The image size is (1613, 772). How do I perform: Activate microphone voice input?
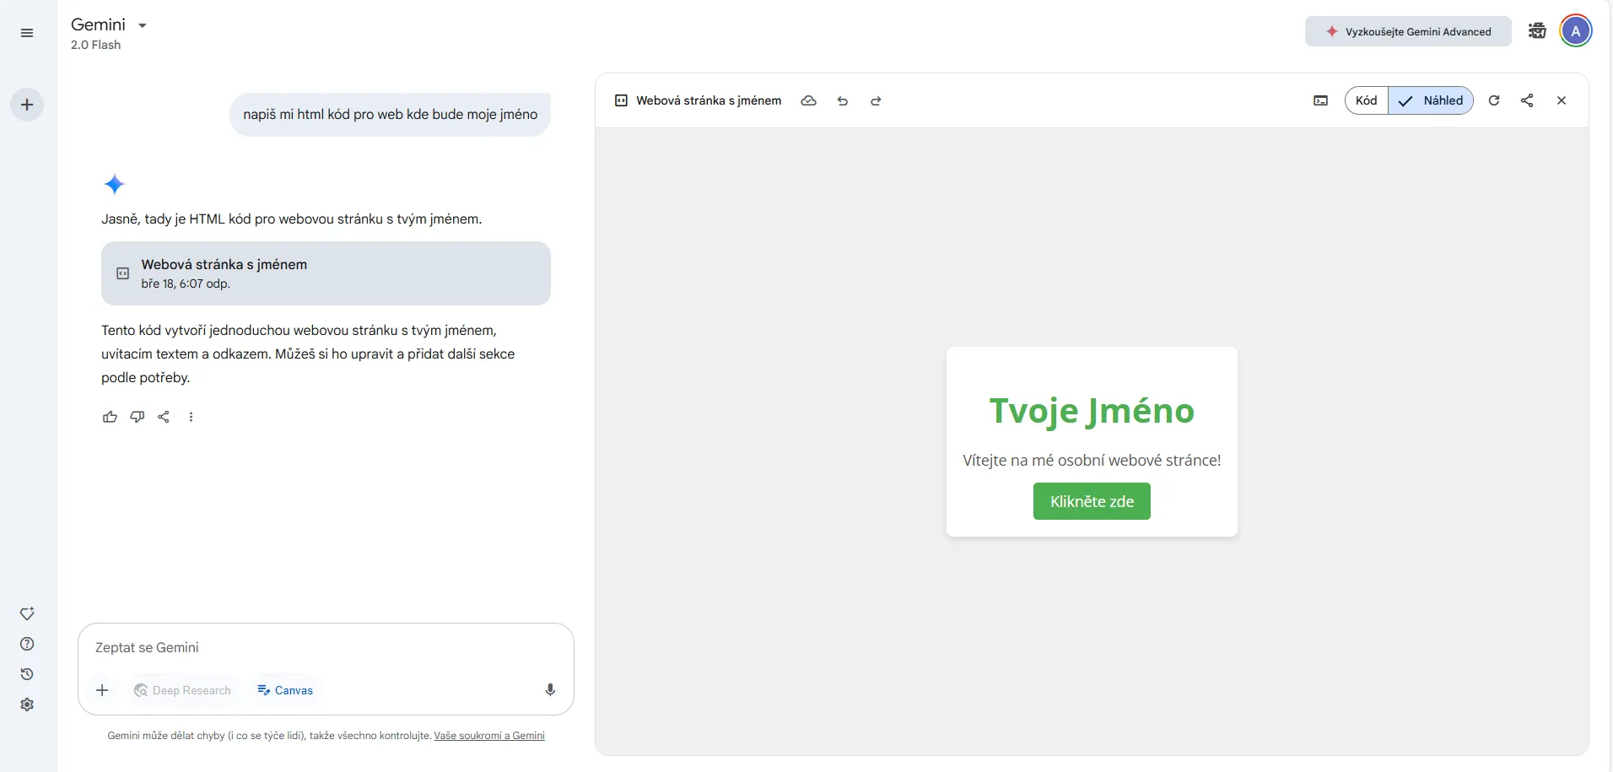click(550, 690)
